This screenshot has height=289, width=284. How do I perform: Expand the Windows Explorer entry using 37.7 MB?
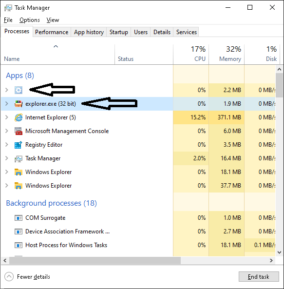click(7, 185)
